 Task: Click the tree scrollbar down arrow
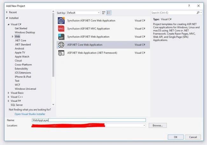tap(53, 105)
